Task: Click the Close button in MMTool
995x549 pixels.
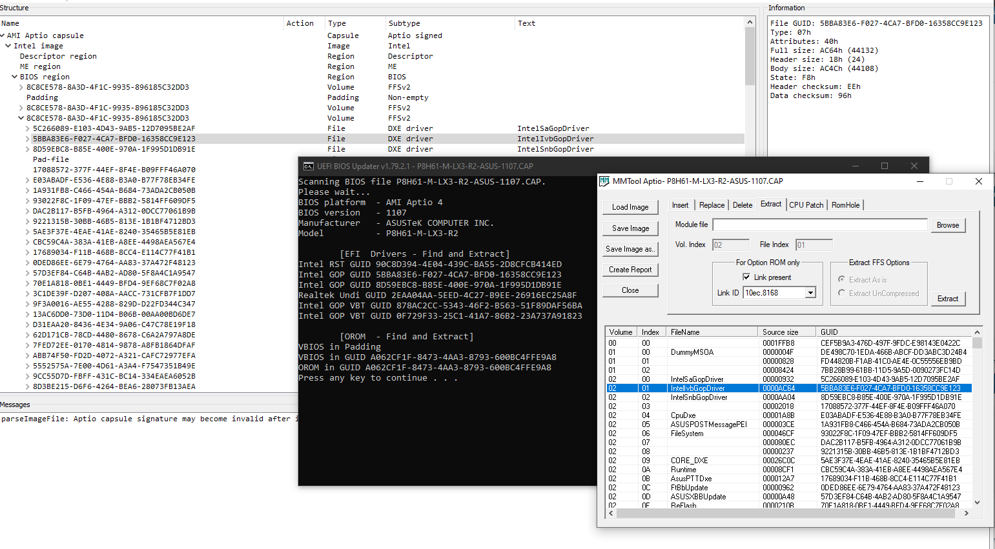Action: [630, 290]
